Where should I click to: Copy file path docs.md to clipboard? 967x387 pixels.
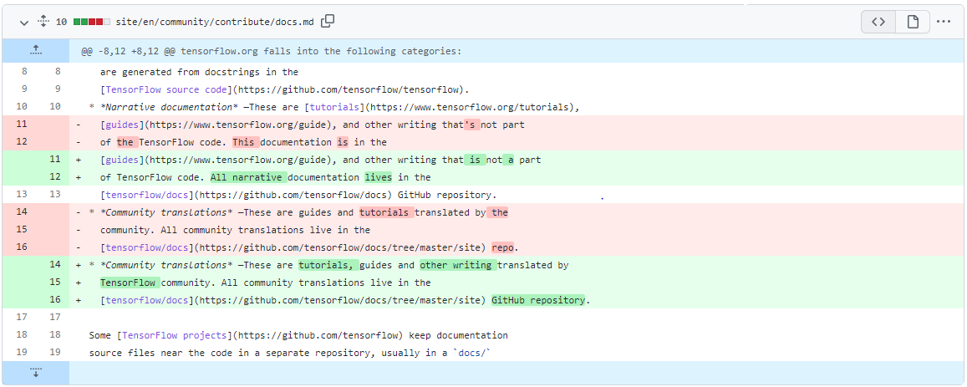328,22
